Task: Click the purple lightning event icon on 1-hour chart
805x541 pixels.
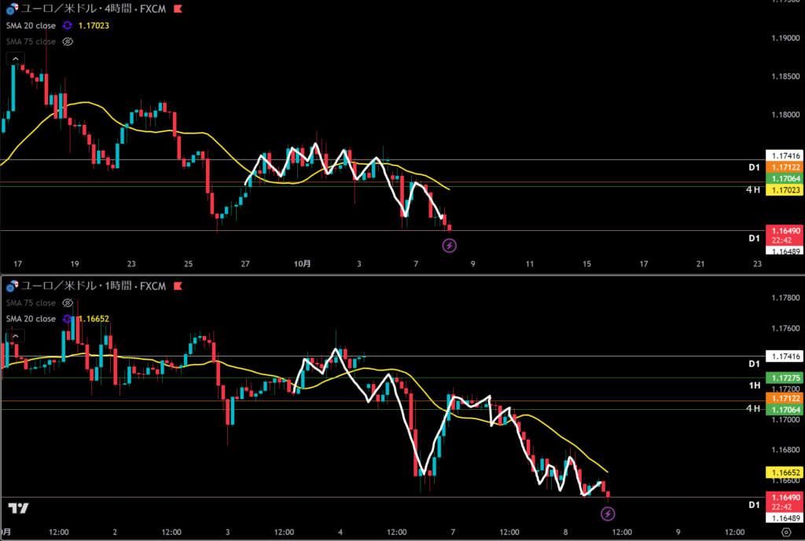Action: (x=608, y=514)
